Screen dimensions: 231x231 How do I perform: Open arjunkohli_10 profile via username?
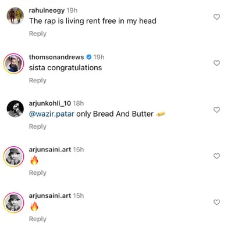coord(50,103)
